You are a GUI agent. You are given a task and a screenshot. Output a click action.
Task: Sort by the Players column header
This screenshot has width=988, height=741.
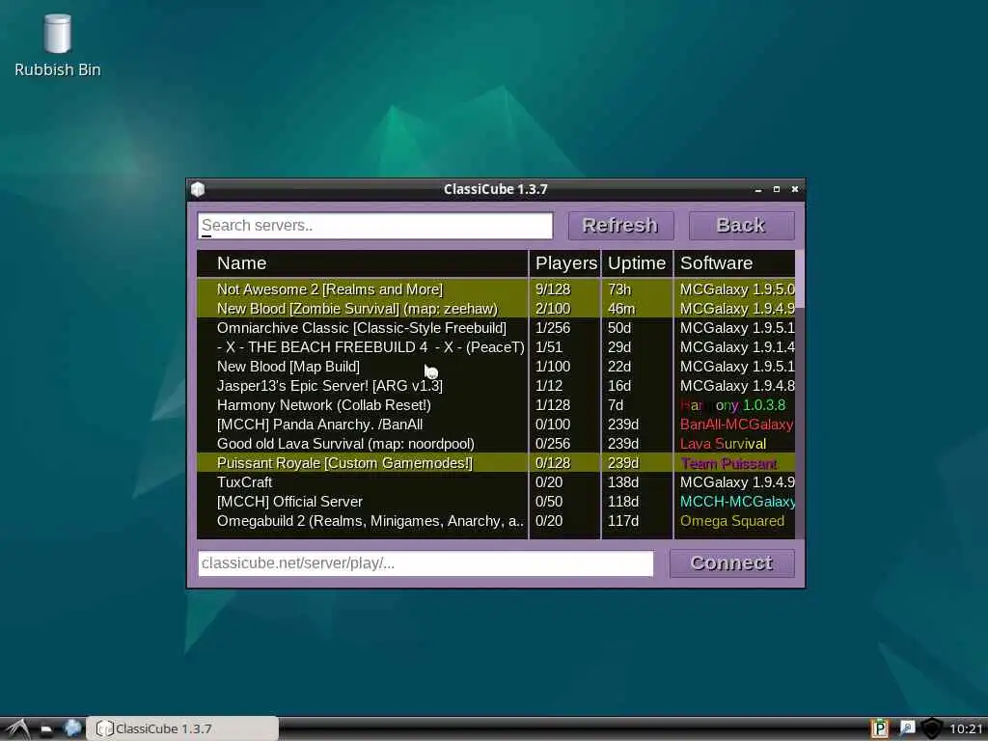coord(565,262)
